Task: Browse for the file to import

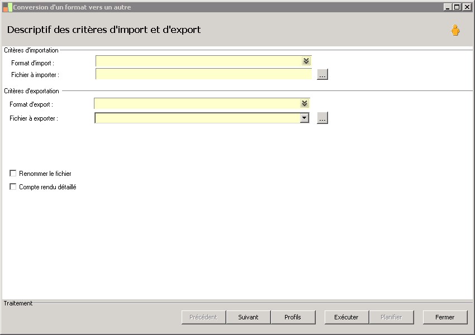Action: click(322, 74)
